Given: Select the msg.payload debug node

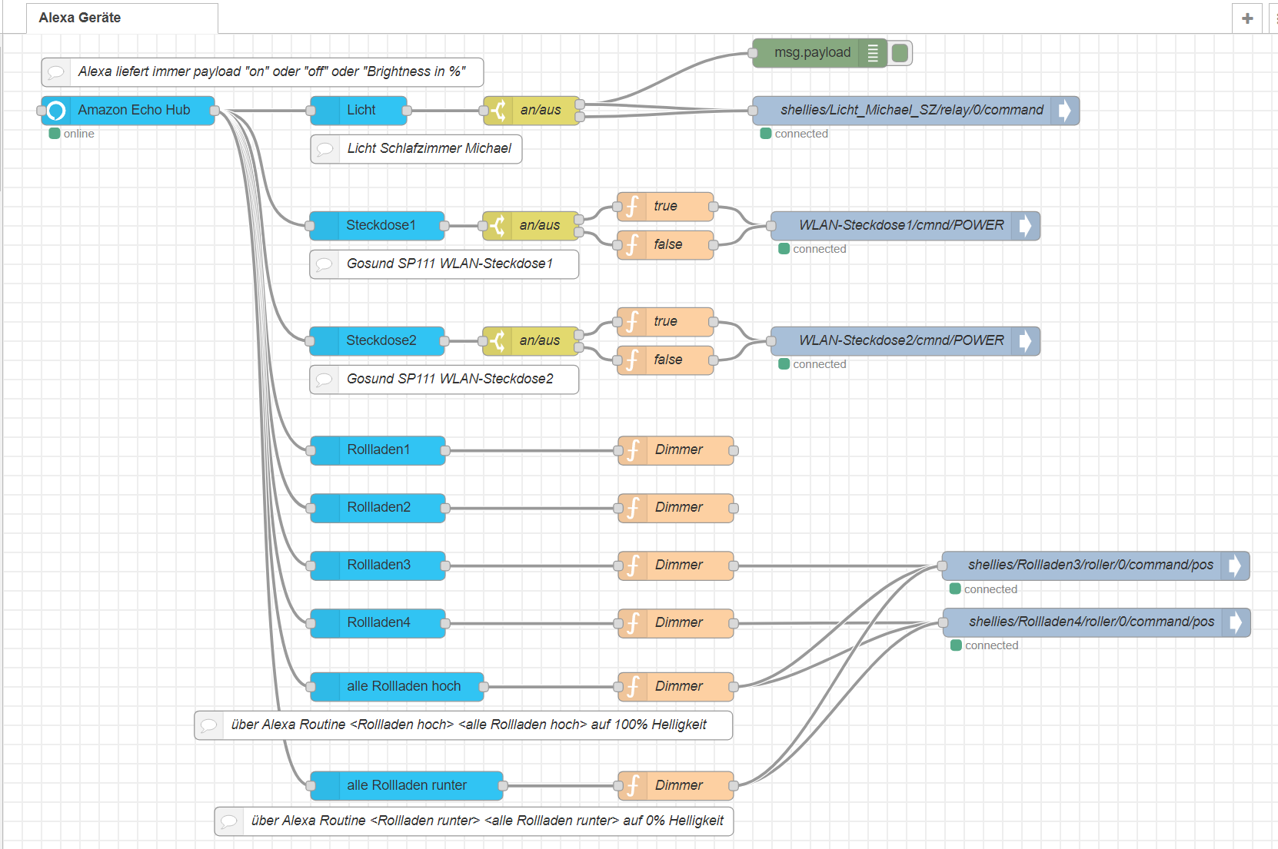Looking at the screenshot, I should [x=819, y=53].
